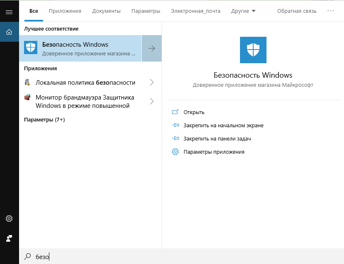Click the large Windows Security shield tile

tap(253, 50)
